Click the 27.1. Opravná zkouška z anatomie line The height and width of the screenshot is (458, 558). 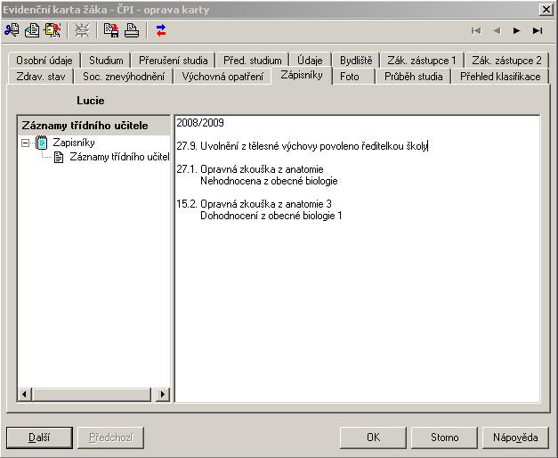tap(250, 169)
